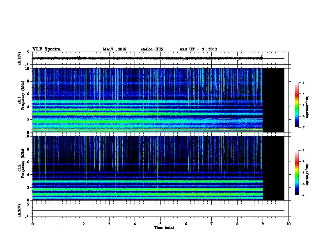The width and height of the screenshot is (325, 251).
Task: Click the '4' tick on the time axis
Action: click(135, 224)
